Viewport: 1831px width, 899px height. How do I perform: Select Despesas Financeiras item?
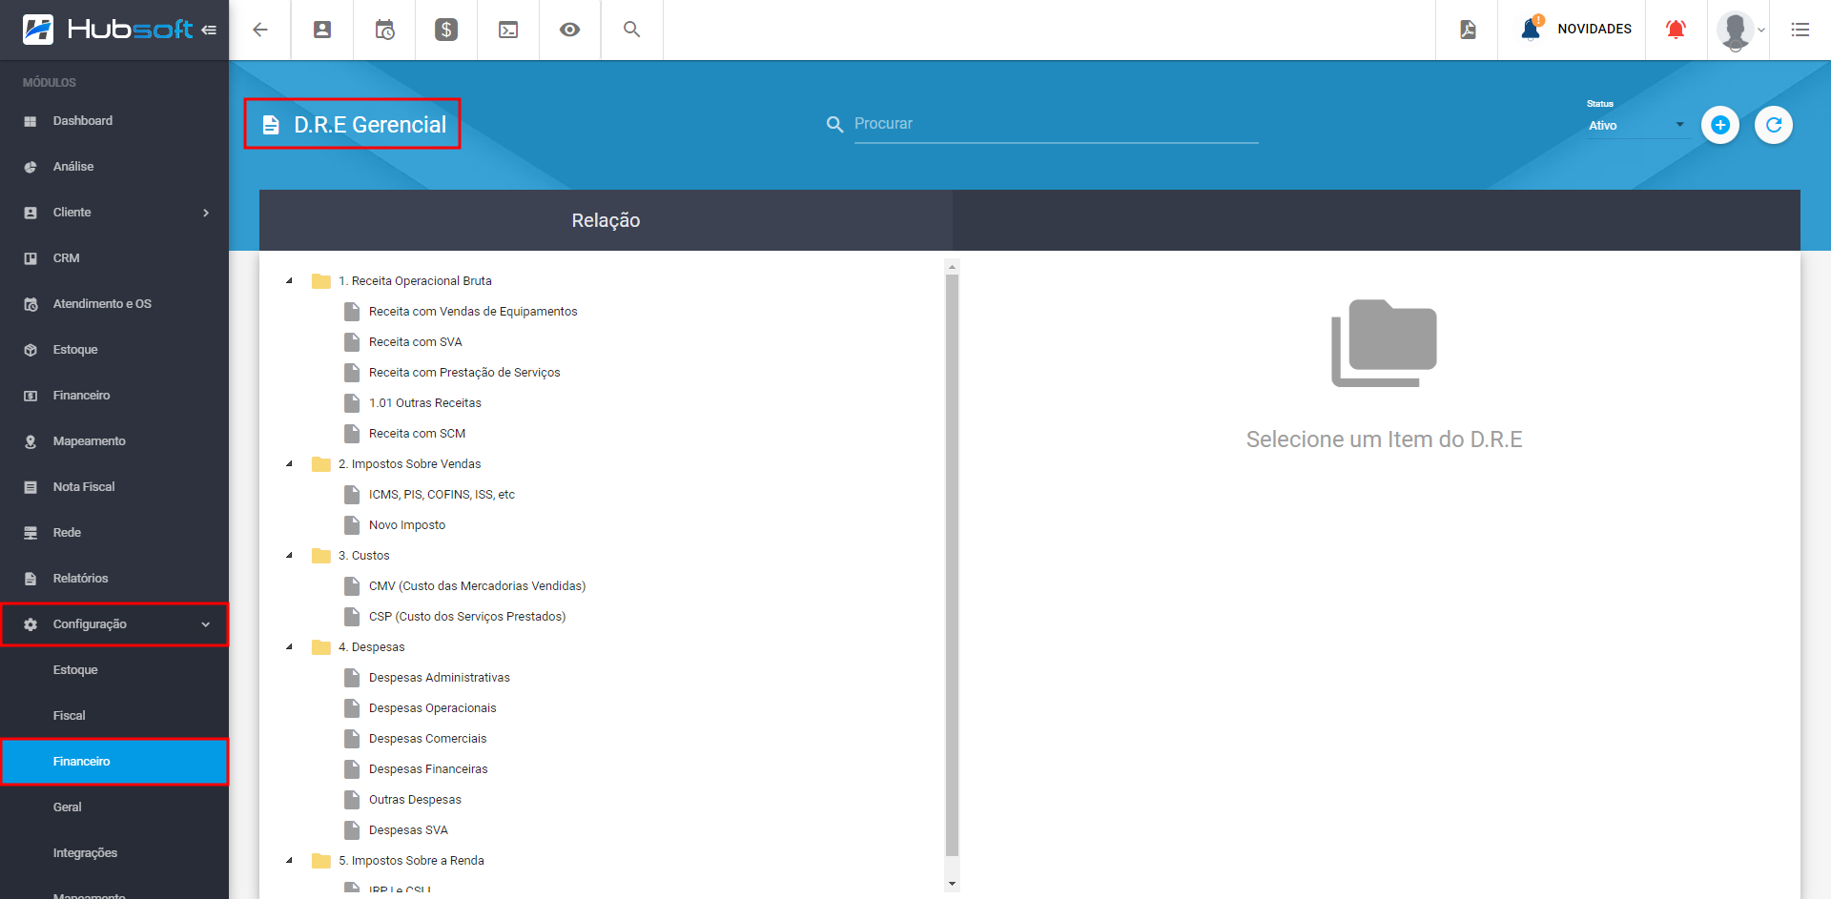pos(428,769)
